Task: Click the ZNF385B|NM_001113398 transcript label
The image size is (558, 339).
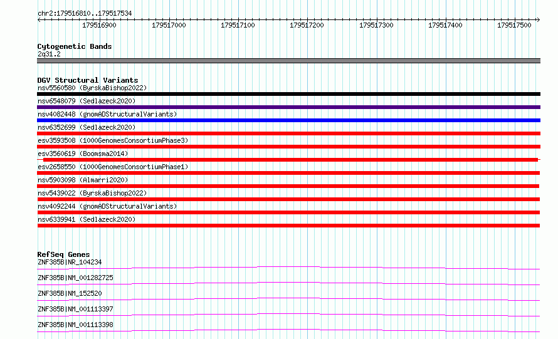Action: point(75,325)
